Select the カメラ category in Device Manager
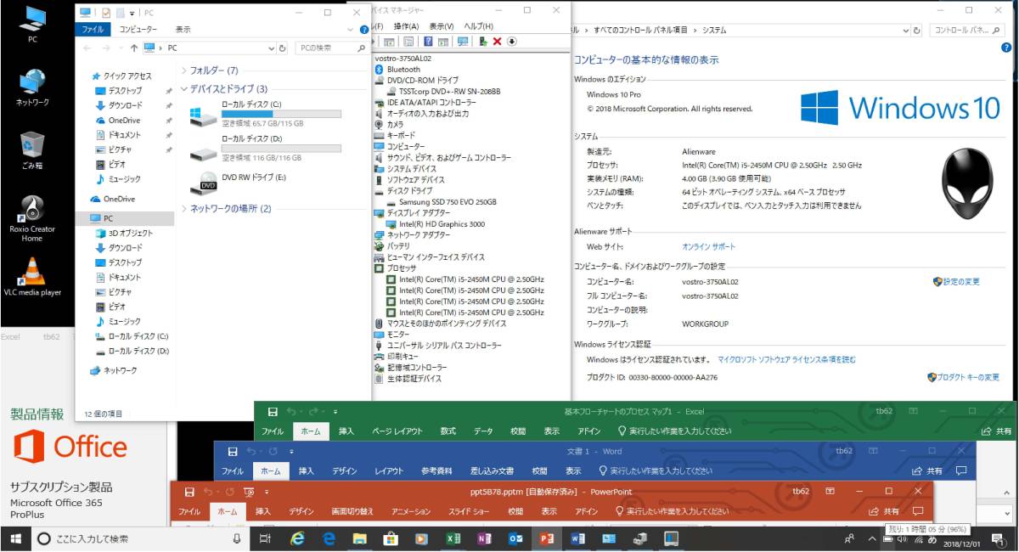 click(396, 124)
